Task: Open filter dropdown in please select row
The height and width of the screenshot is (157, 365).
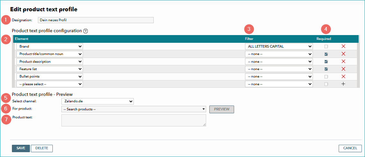Action: point(279,84)
